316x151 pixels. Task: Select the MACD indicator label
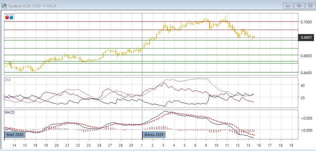pyautogui.click(x=9, y=113)
